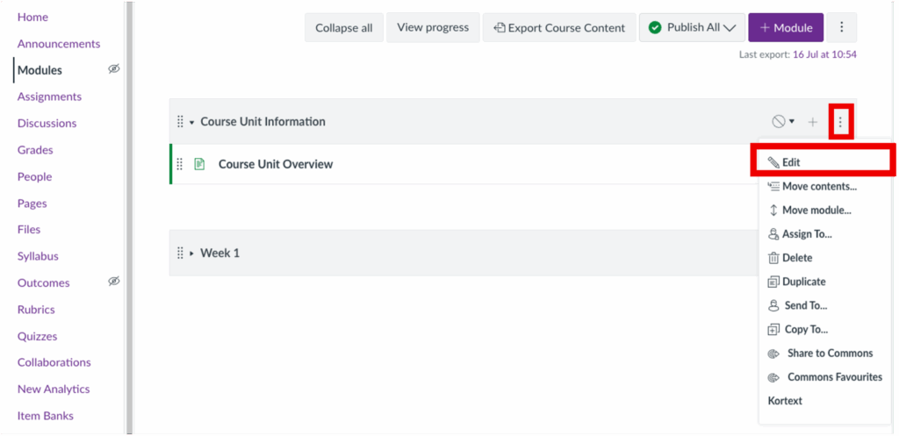Screen dimensions: 899x436
Task: Open the last export date link
Action: (x=824, y=54)
